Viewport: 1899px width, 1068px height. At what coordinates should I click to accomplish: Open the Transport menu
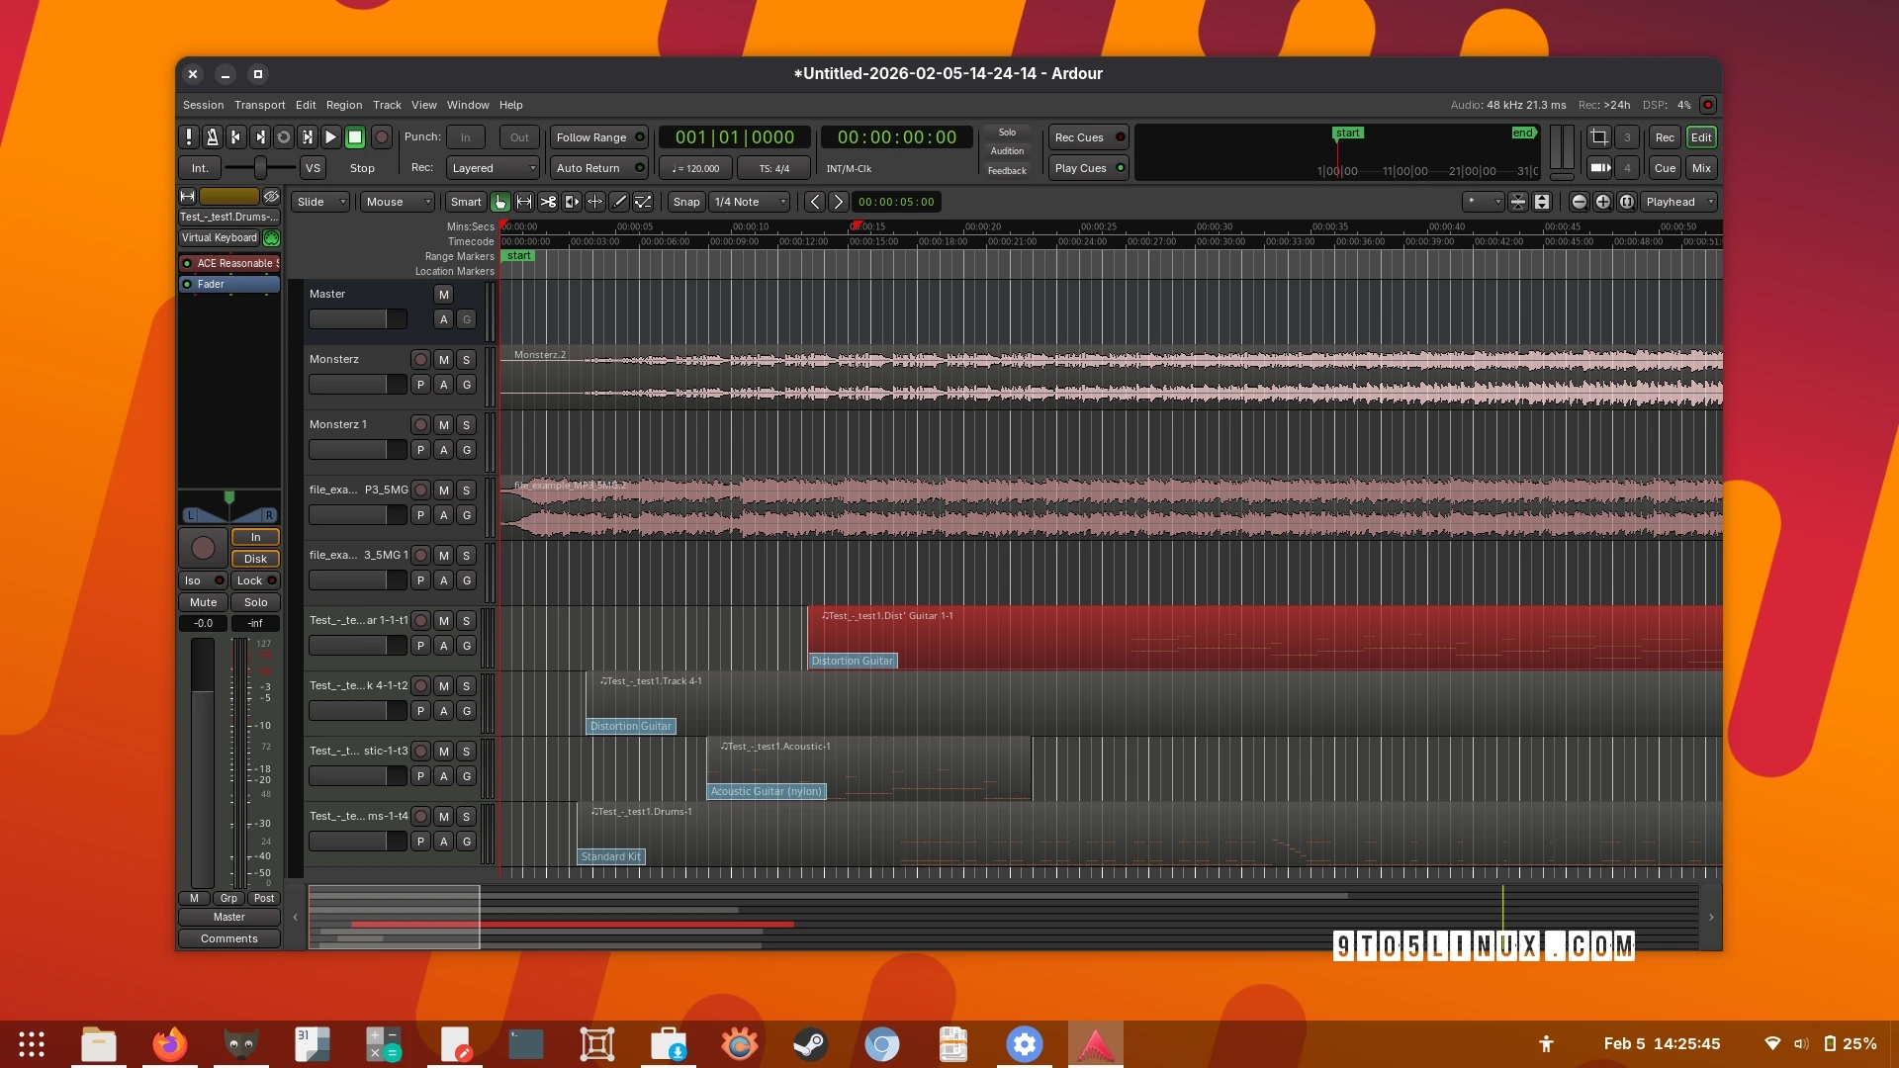[x=260, y=105]
